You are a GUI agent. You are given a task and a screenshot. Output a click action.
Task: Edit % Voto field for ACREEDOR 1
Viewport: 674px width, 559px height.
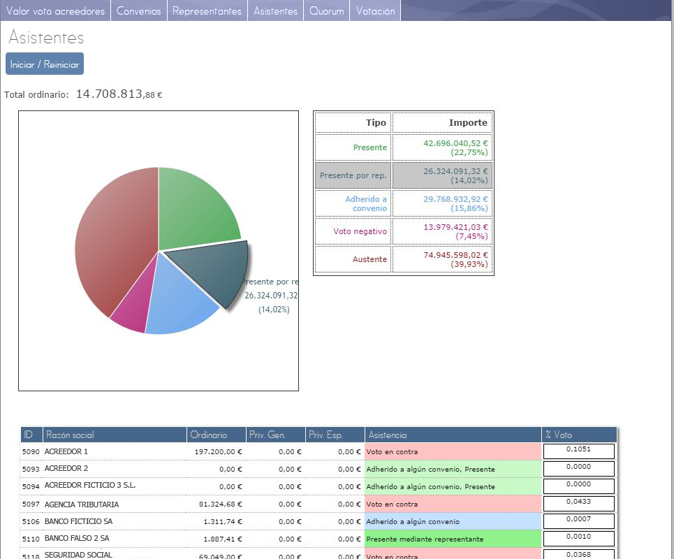click(578, 451)
